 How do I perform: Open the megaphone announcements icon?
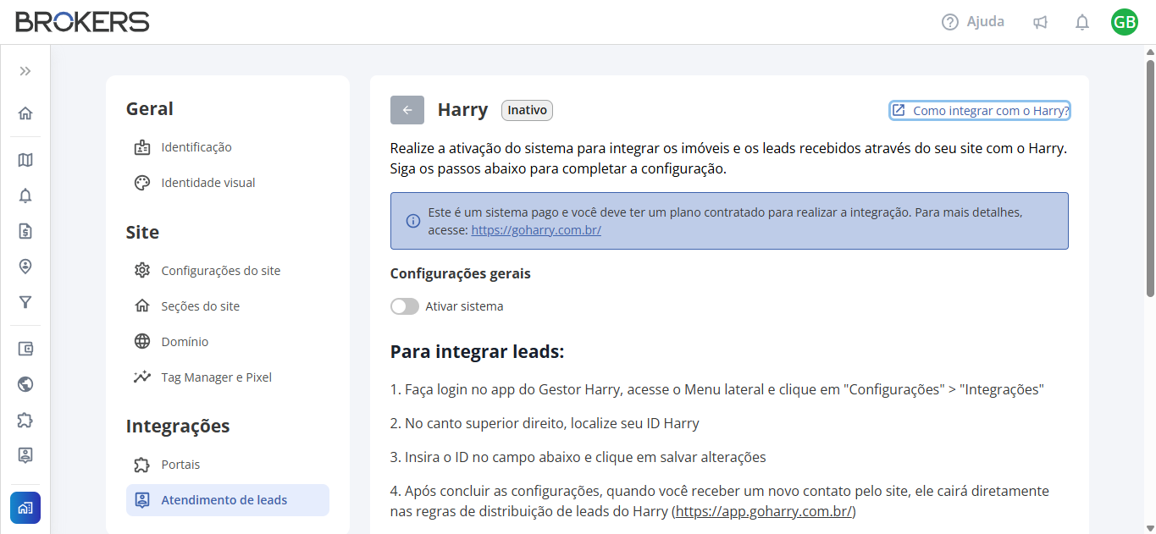coord(1041,23)
